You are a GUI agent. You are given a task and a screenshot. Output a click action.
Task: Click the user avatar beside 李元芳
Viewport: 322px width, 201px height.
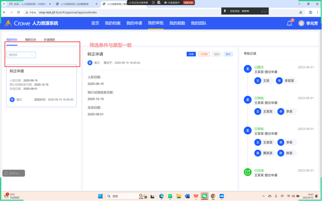[x=301, y=23]
